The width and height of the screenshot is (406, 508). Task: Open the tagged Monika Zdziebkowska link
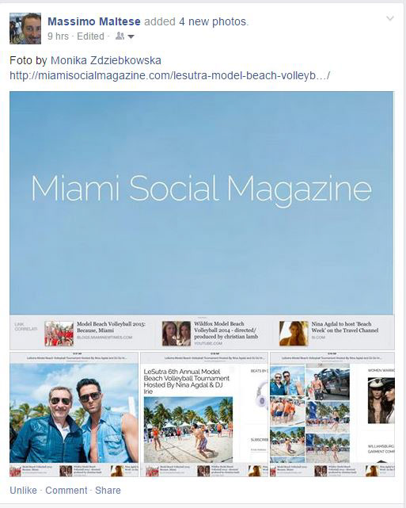point(106,60)
